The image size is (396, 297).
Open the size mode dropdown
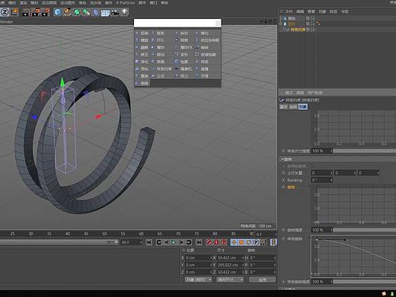click(x=230, y=279)
